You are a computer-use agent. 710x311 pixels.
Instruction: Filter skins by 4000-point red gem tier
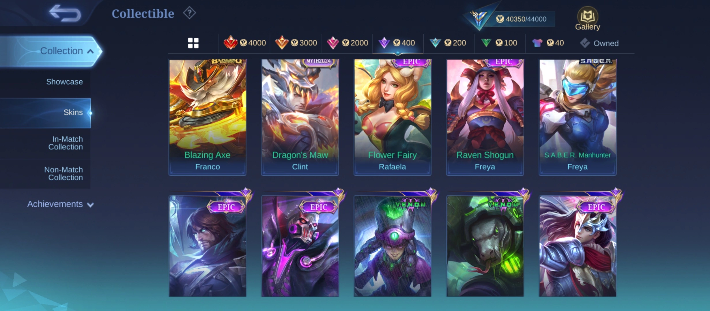[x=244, y=43]
